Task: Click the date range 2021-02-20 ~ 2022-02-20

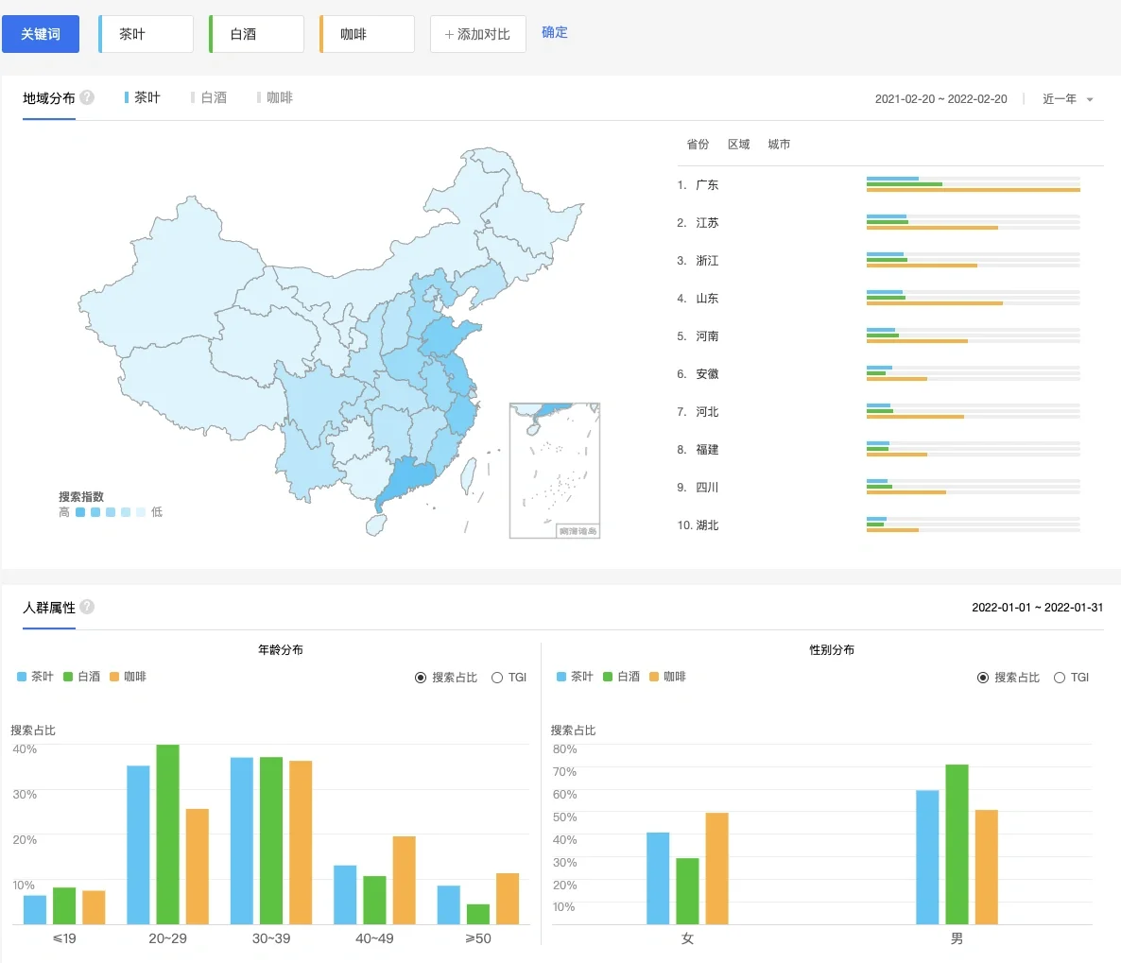Action: 940,98
